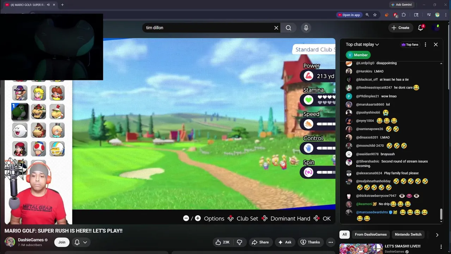451x254 pixels.
Task: Open Ask AI about this video
Action: [285, 242]
